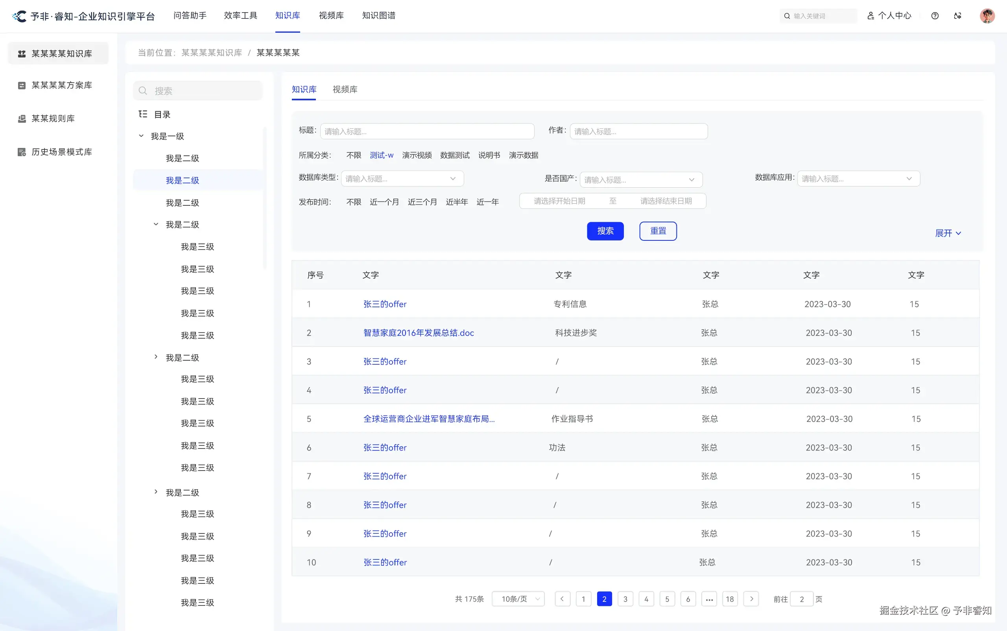Open the 数据库类型 dropdown
The height and width of the screenshot is (631, 1007).
[402, 179]
